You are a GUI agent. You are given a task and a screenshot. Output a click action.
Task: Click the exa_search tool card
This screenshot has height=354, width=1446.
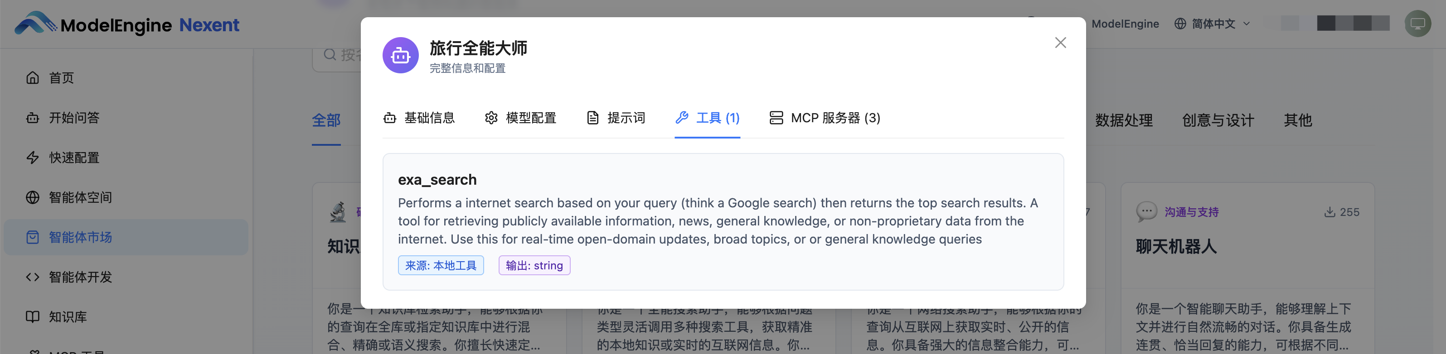coord(723,221)
